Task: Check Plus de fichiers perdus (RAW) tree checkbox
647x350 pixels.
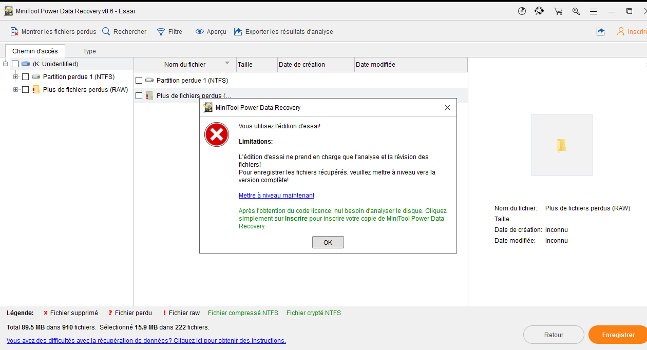Action: pos(25,90)
